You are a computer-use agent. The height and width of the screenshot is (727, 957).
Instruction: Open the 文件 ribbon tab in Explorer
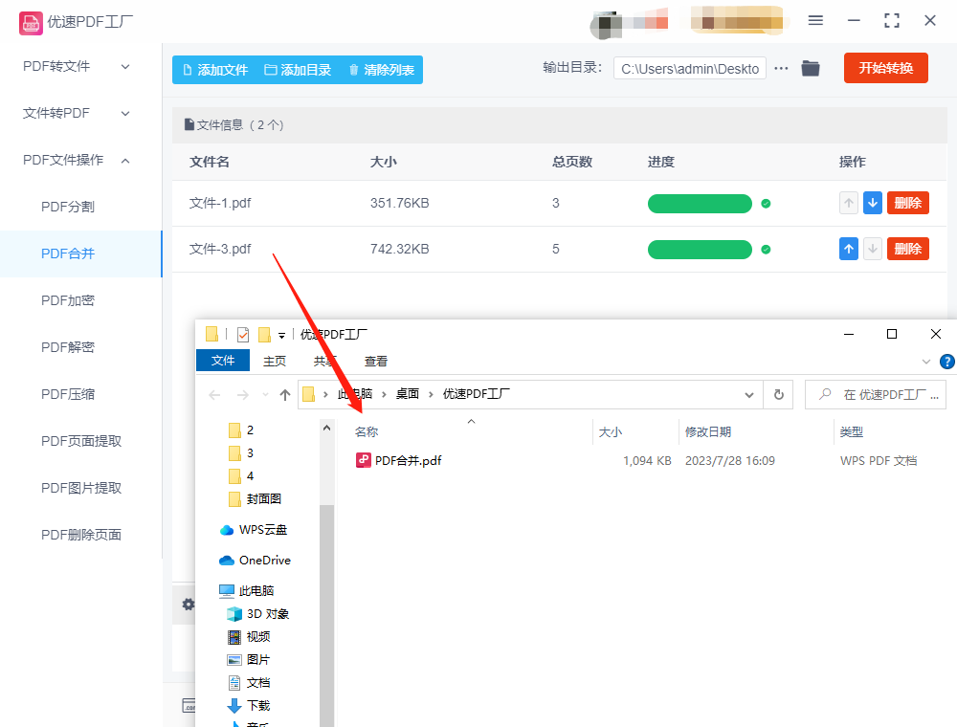pyautogui.click(x=223, y=361)
